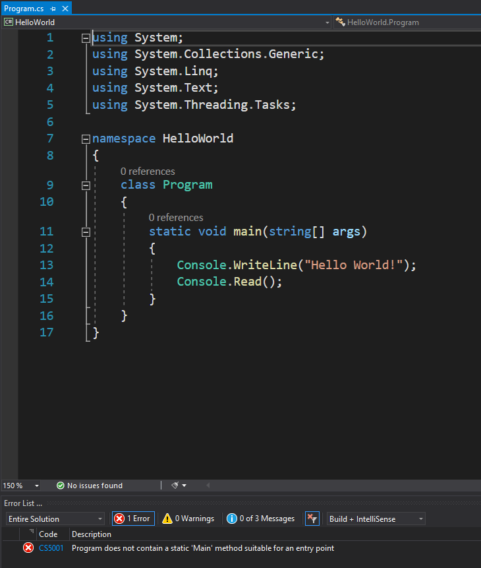
Task: Clear all filters in Error List
Action: [x=312, y=519]
